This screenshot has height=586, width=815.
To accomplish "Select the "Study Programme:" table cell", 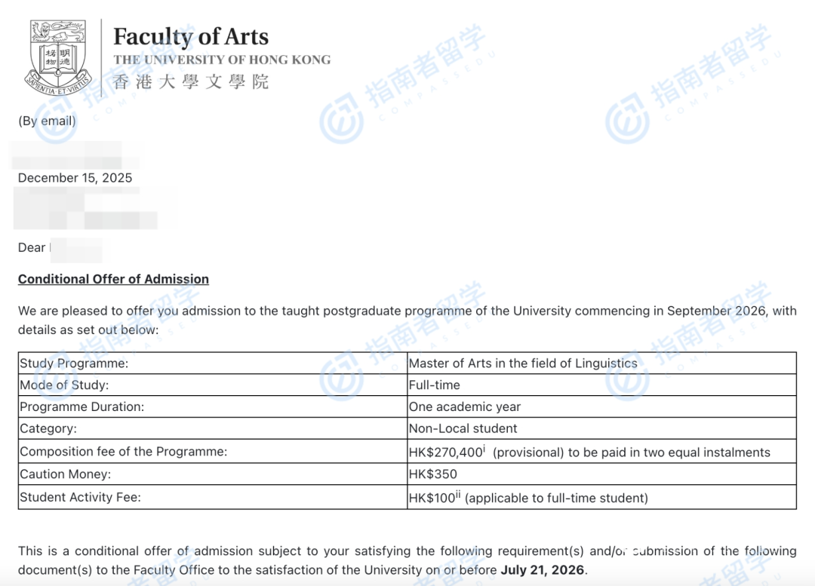I will pos(74,363).
